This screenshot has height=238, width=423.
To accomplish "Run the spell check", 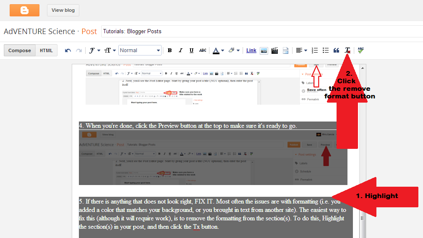I will coord(361,50).
